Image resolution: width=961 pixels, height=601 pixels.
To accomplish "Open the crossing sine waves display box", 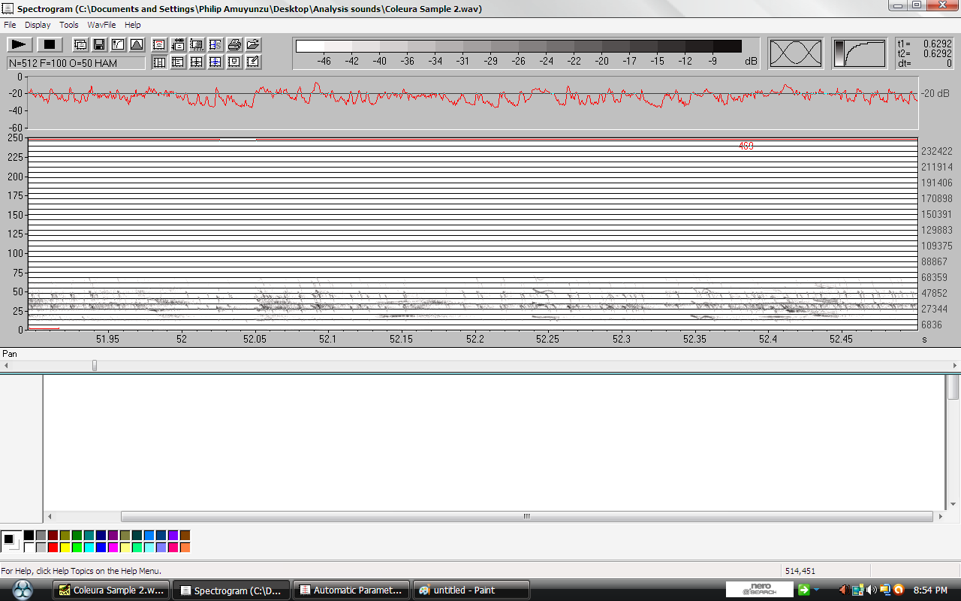I will pos(796,53).
